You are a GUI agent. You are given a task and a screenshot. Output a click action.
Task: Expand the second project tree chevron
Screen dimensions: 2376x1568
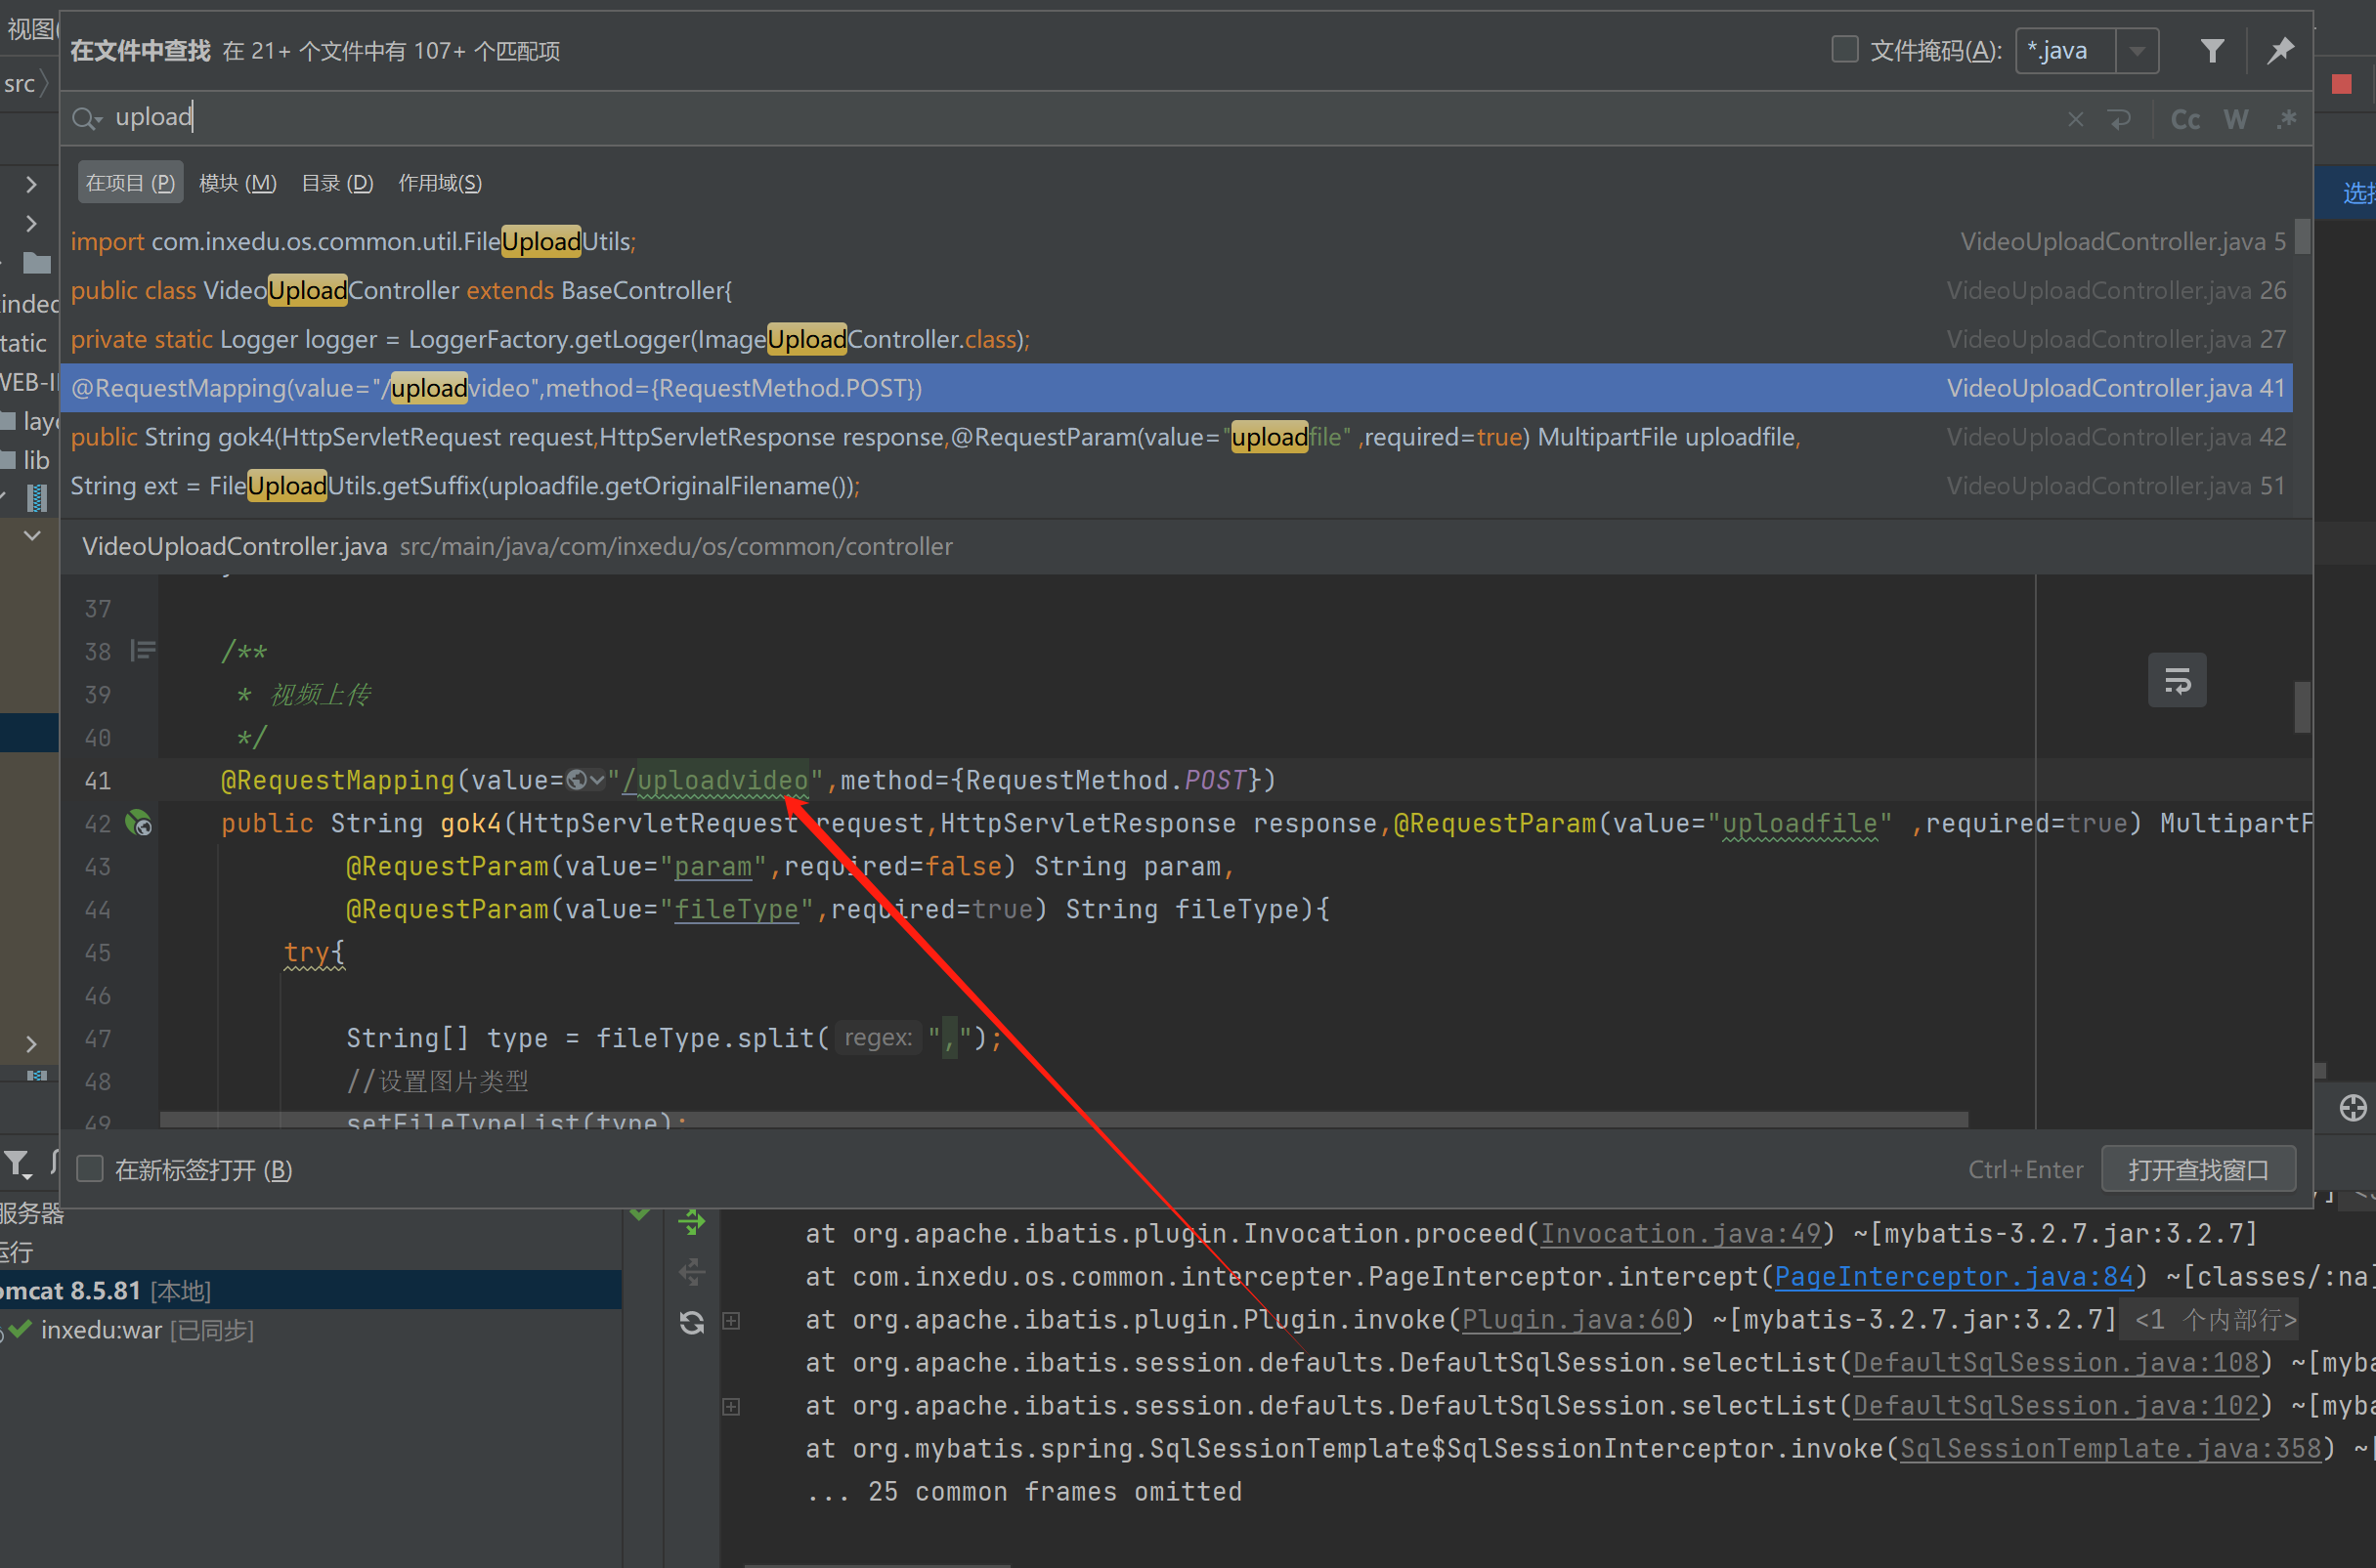[31, 223]
